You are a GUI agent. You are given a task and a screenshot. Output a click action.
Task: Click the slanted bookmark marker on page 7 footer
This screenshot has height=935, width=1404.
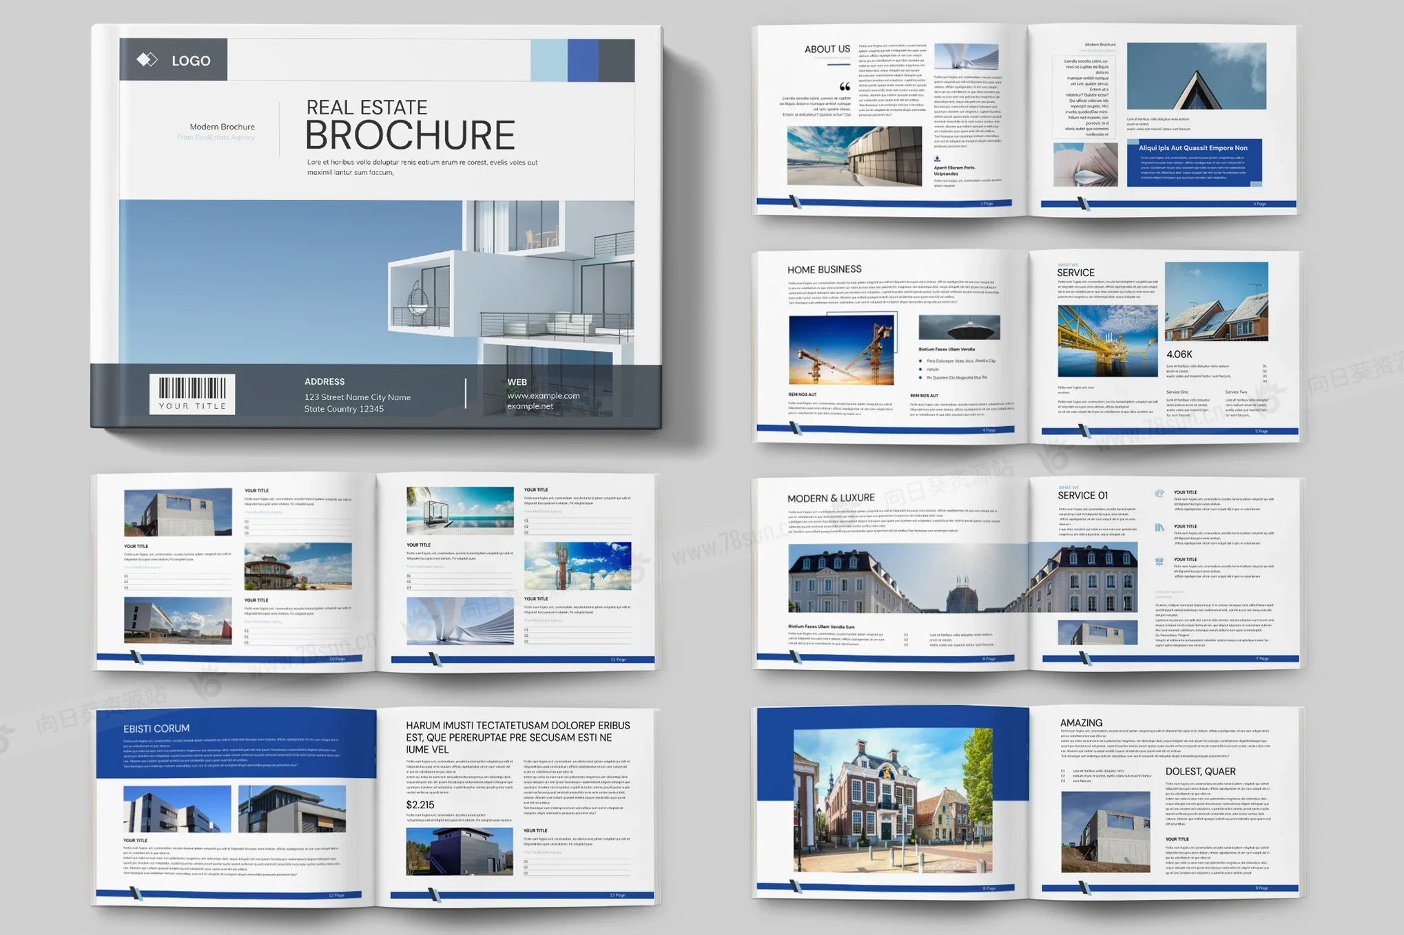click(x=1086, y=659)
